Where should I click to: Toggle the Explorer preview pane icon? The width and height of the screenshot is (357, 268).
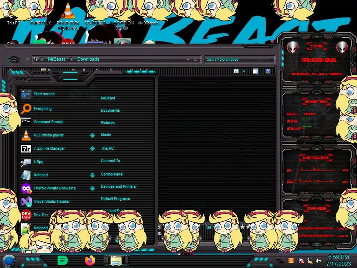click(256, 71)
